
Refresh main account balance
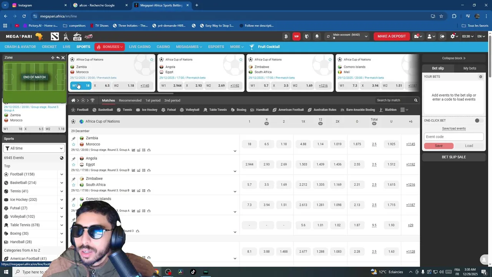328,36
